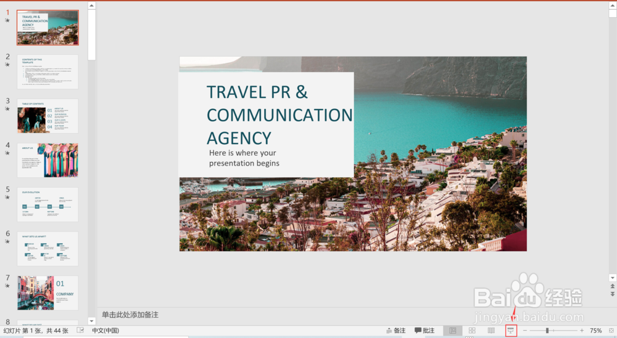617x338 pixels.
Task: Click the main editor scroll up arrow
Action: (612, 6)
